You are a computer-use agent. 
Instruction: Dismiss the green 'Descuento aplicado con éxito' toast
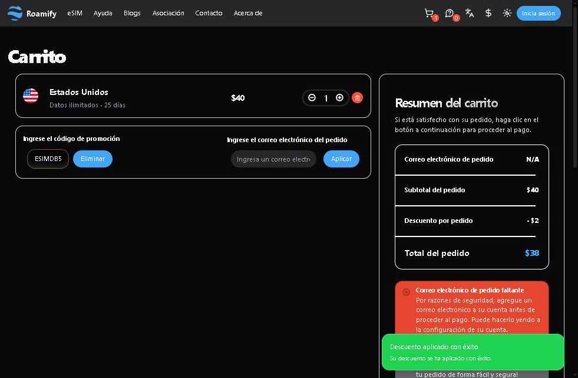[473, 352]
